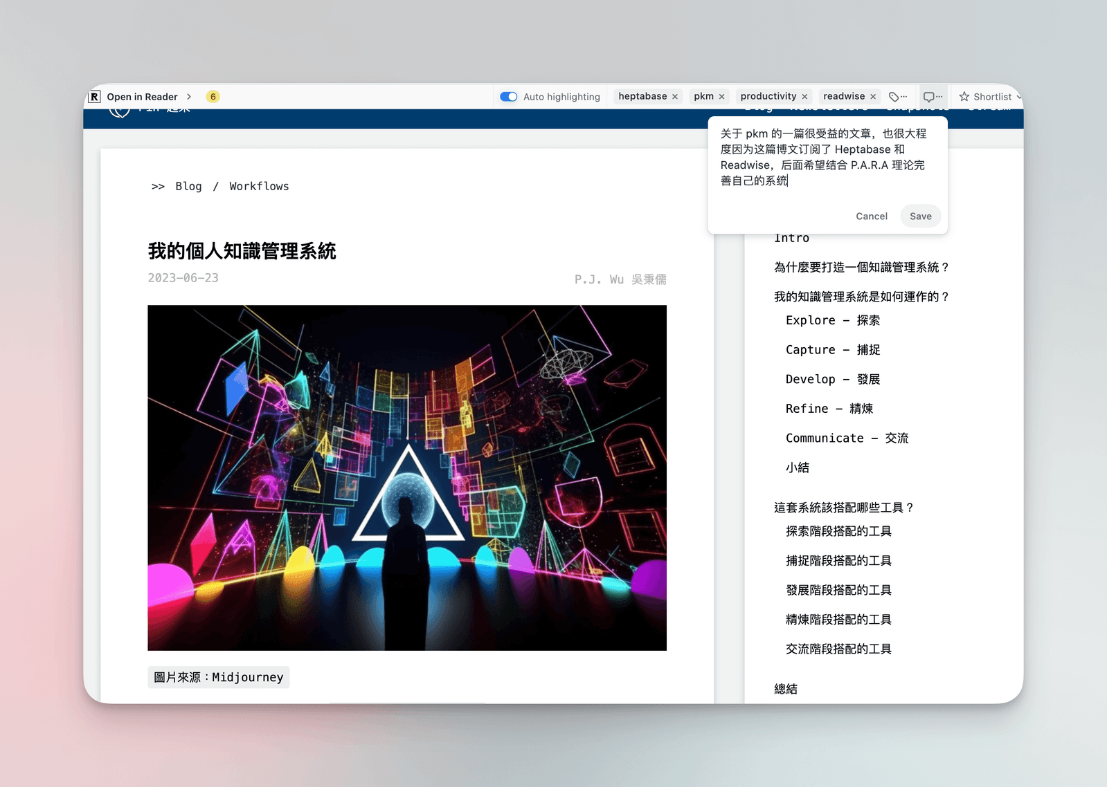Cancel the document note
This screenshot has width=1107, height=787.
872,216
